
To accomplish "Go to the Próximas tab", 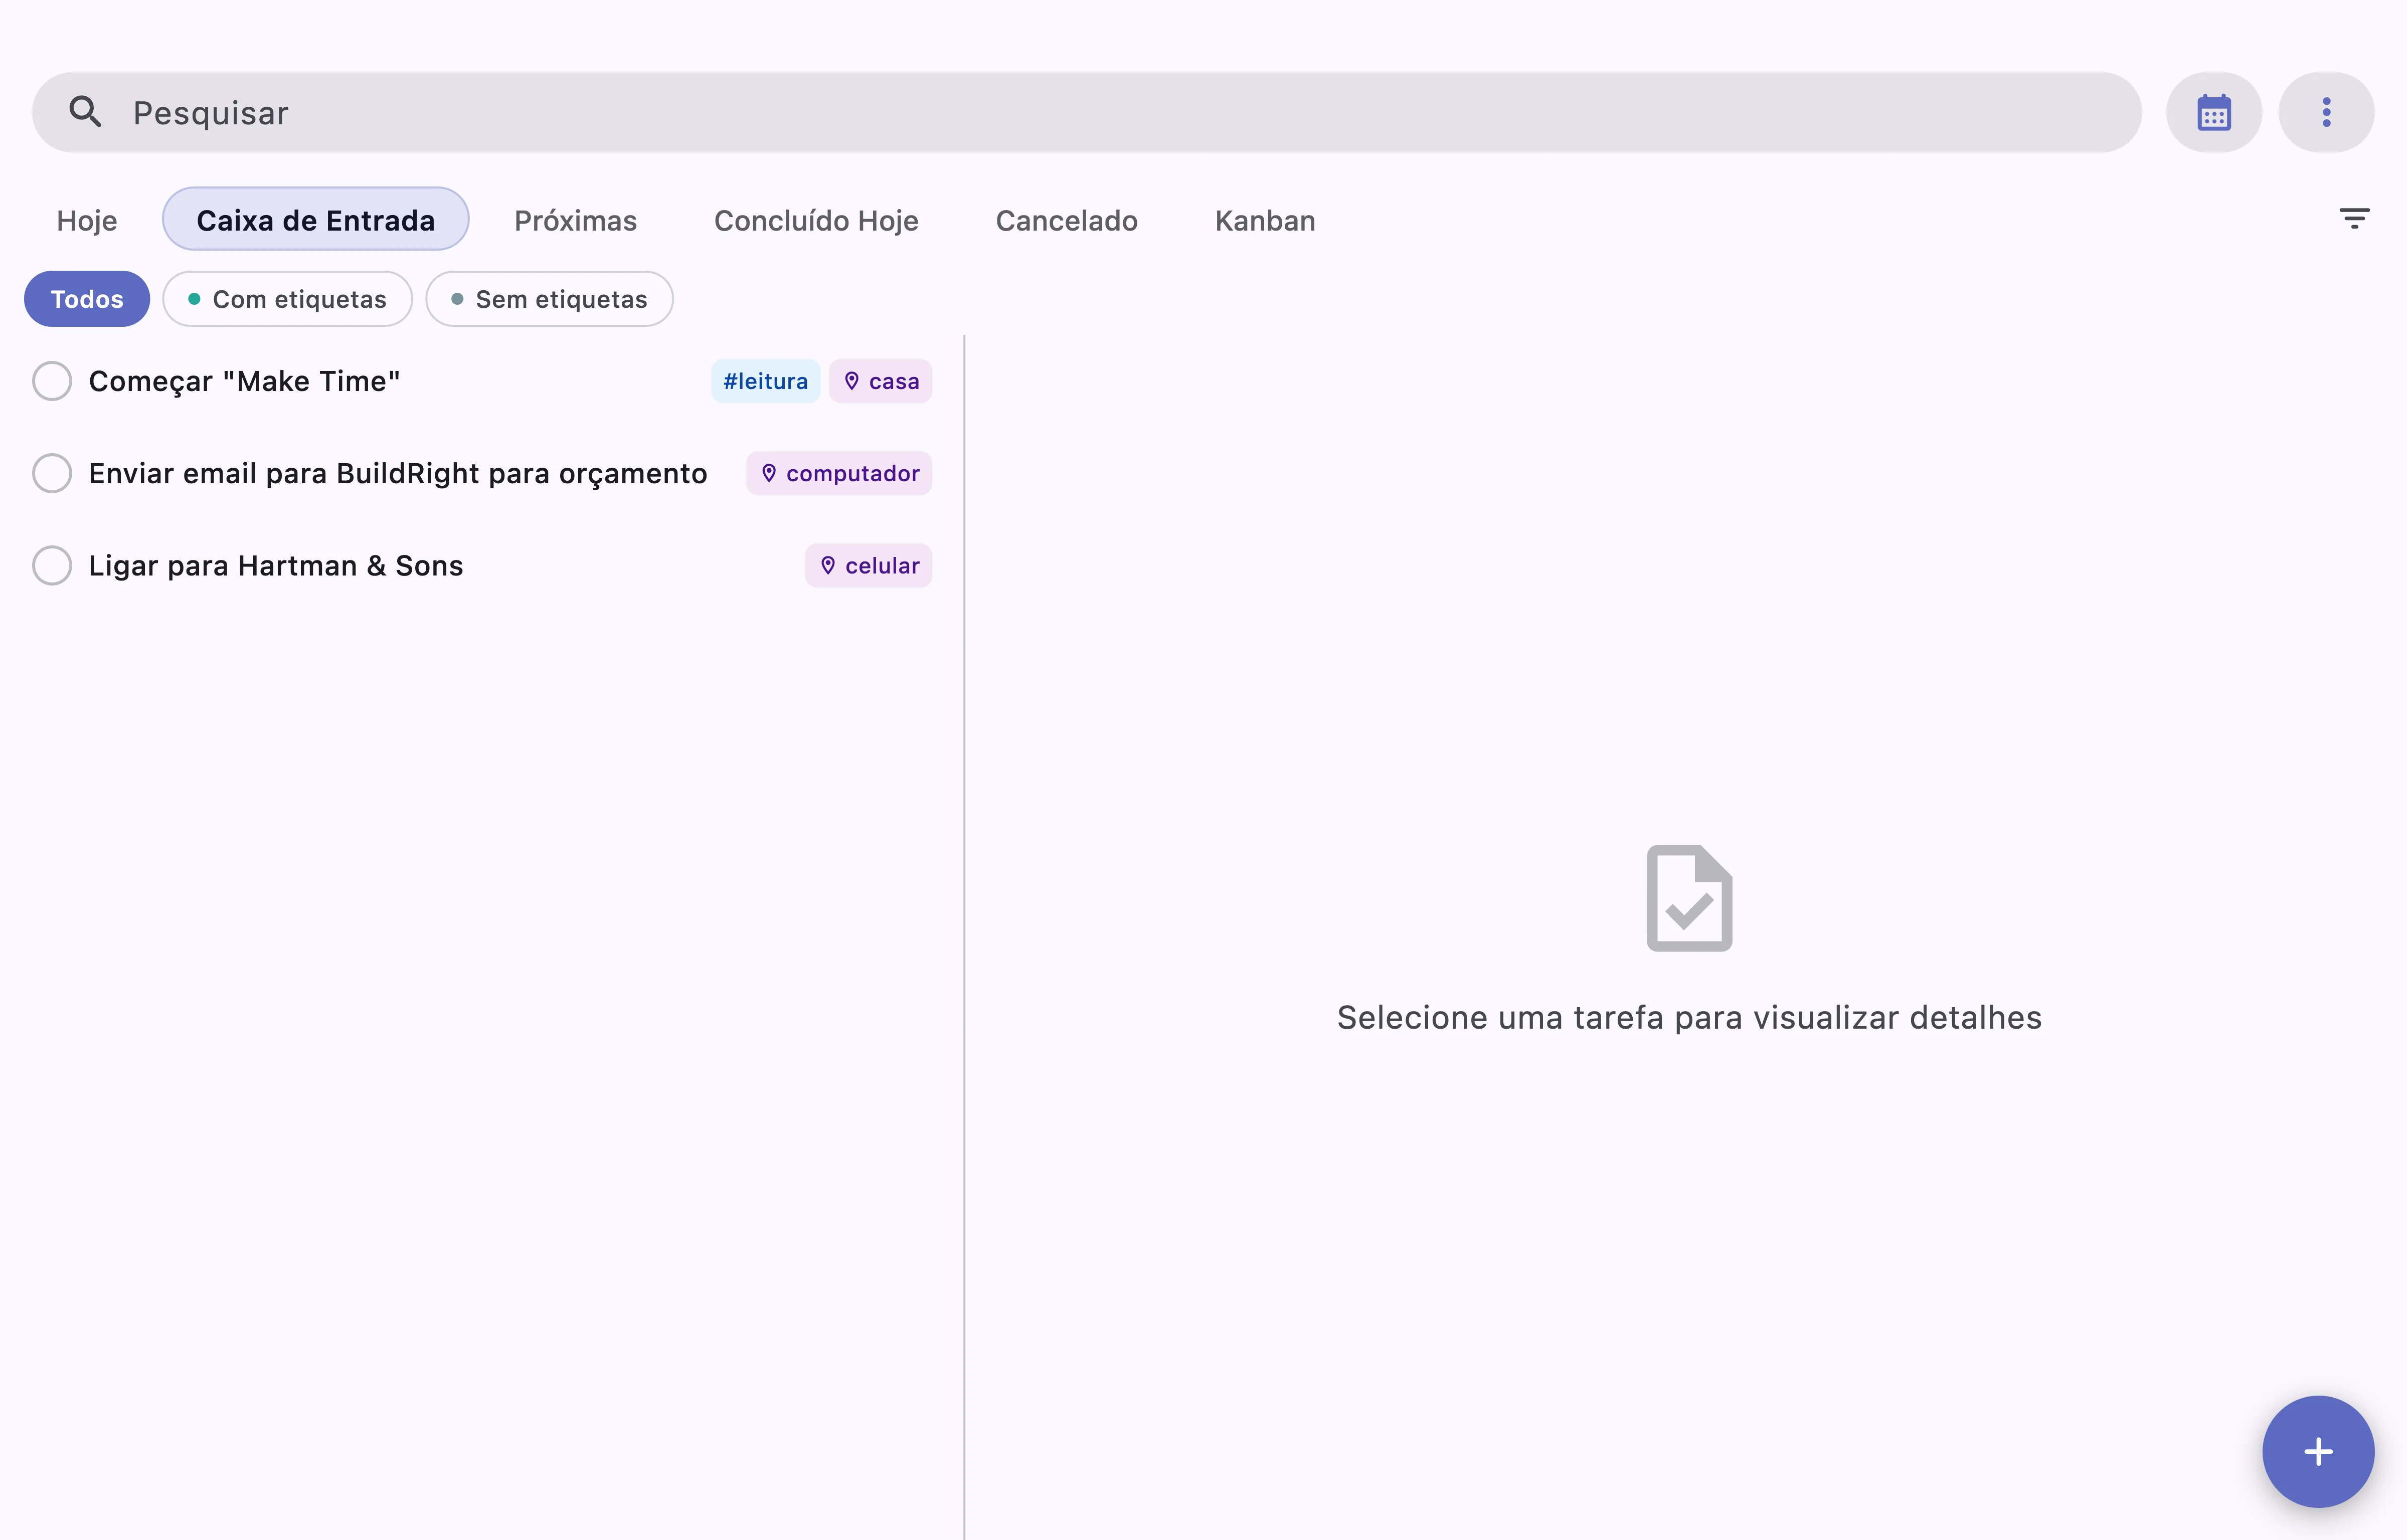I will point(576,220).
